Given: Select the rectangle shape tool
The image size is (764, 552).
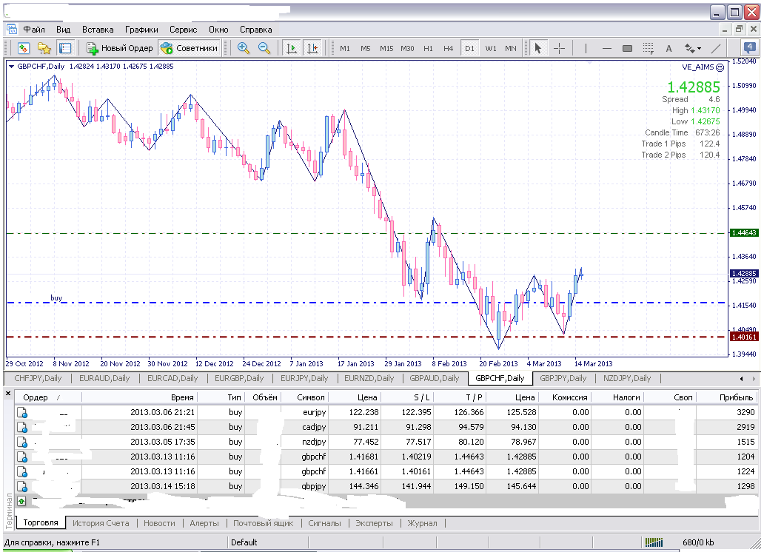Looking at the screenshot, I should click(628, 48).
